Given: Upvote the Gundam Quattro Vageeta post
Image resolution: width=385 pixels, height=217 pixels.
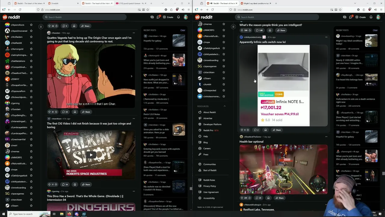Looking at the screenshot, I should [x=50, y=112].
